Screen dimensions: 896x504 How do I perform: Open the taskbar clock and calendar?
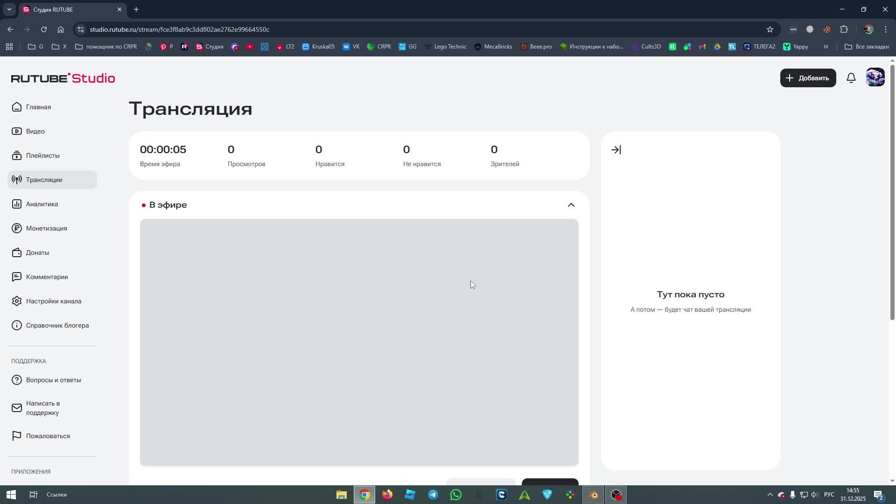853,495
